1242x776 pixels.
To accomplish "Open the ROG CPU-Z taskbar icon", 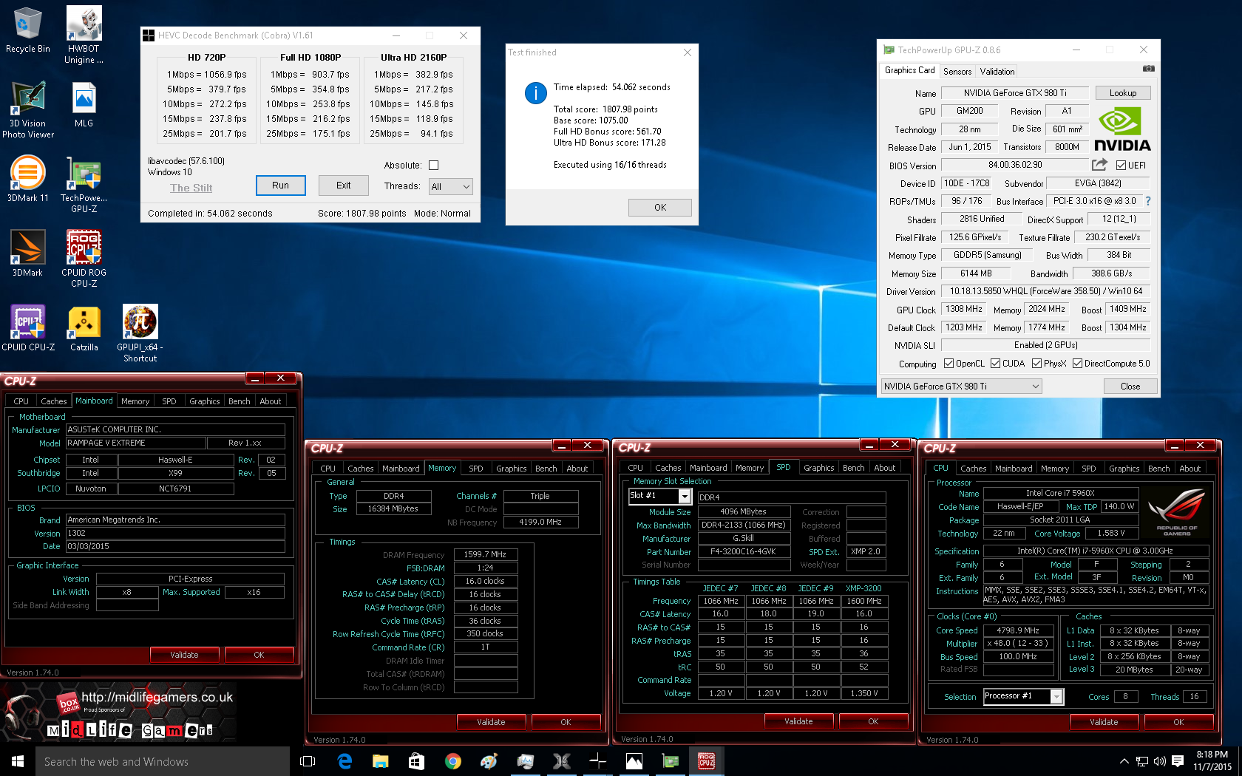I will [706, 761].
